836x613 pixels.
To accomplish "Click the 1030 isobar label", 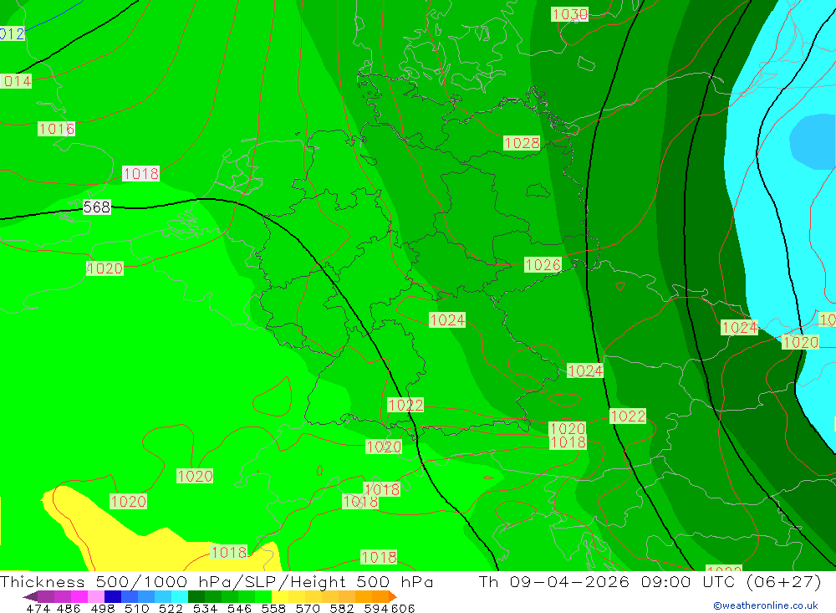I will [x=570, y=14].
